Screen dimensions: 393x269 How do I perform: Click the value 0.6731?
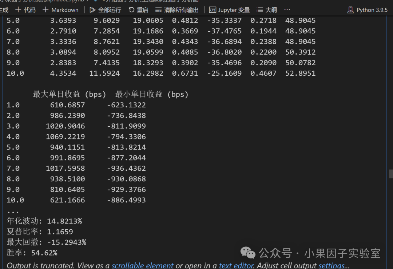coord(185,73)
